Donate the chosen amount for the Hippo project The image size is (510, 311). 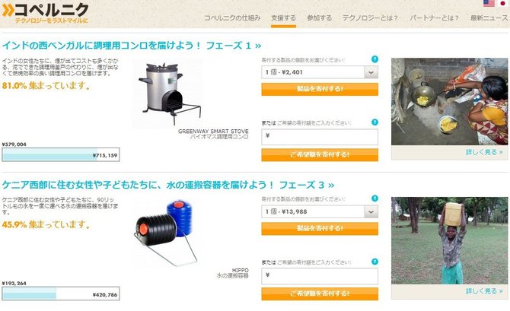click(320, 294)
